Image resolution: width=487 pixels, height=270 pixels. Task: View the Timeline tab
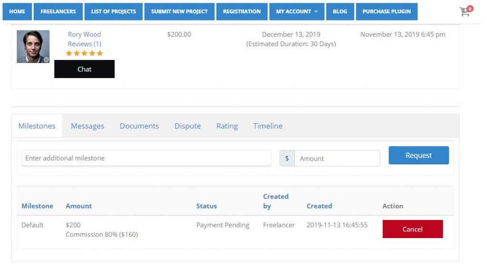point(268,126)
